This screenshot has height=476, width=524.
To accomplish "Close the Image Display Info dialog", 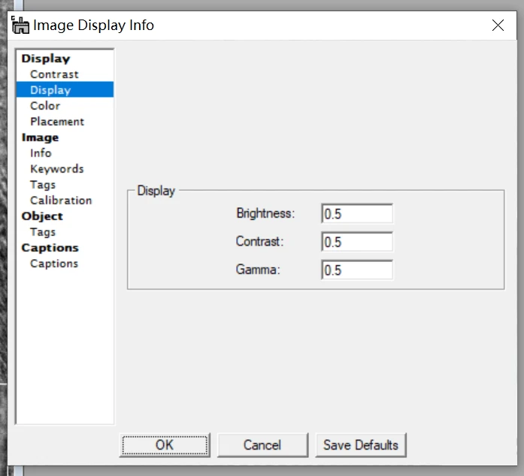I will [x=498, y=26].
